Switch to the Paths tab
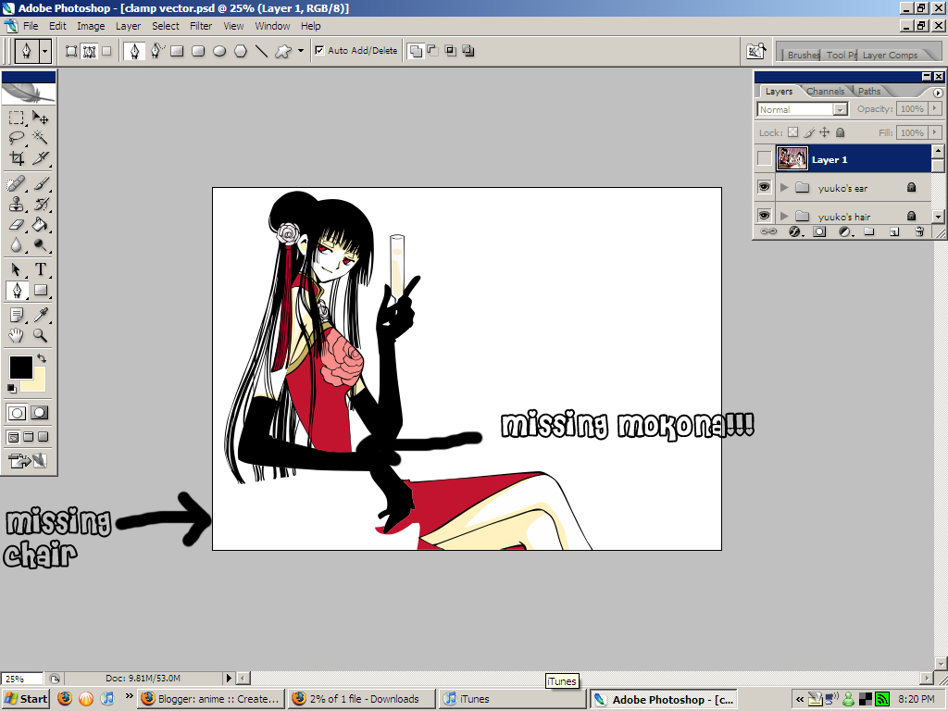948x711 pixels. tap(869, 92)
